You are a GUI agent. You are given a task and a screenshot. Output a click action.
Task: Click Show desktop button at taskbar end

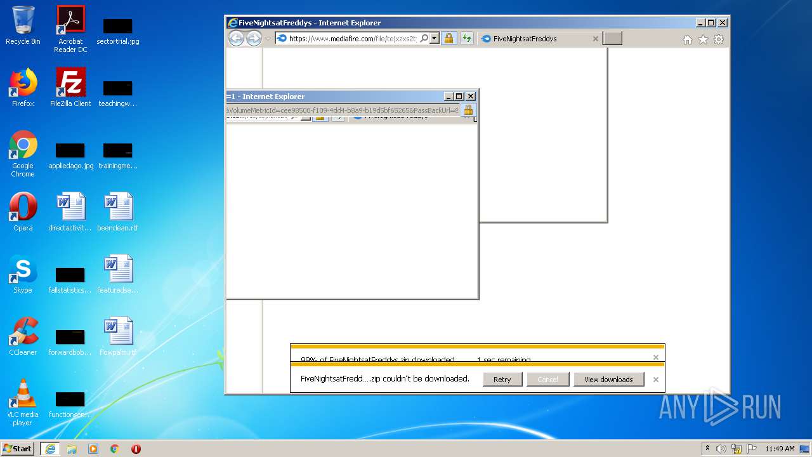805,449
